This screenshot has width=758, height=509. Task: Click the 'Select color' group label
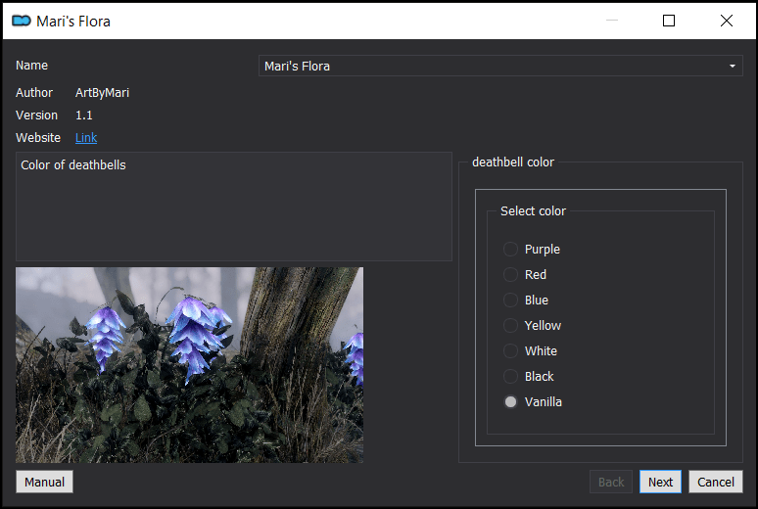[x=533, y=211]
